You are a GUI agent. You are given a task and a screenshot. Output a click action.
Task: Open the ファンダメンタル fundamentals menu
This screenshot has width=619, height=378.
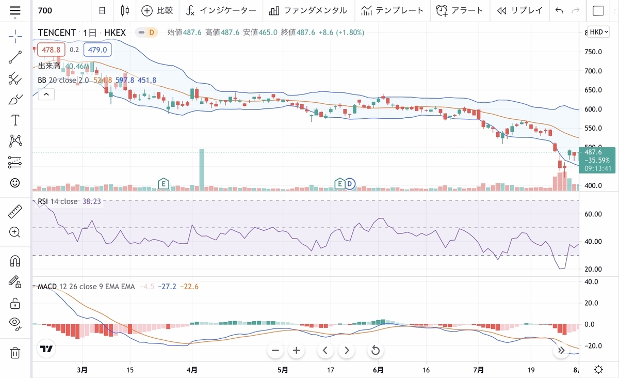(309, 10)
